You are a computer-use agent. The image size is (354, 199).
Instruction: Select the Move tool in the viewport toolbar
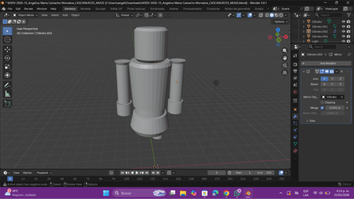click(x=7, y=49)
